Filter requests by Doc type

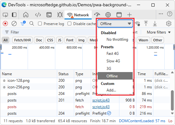coord(39,40)
